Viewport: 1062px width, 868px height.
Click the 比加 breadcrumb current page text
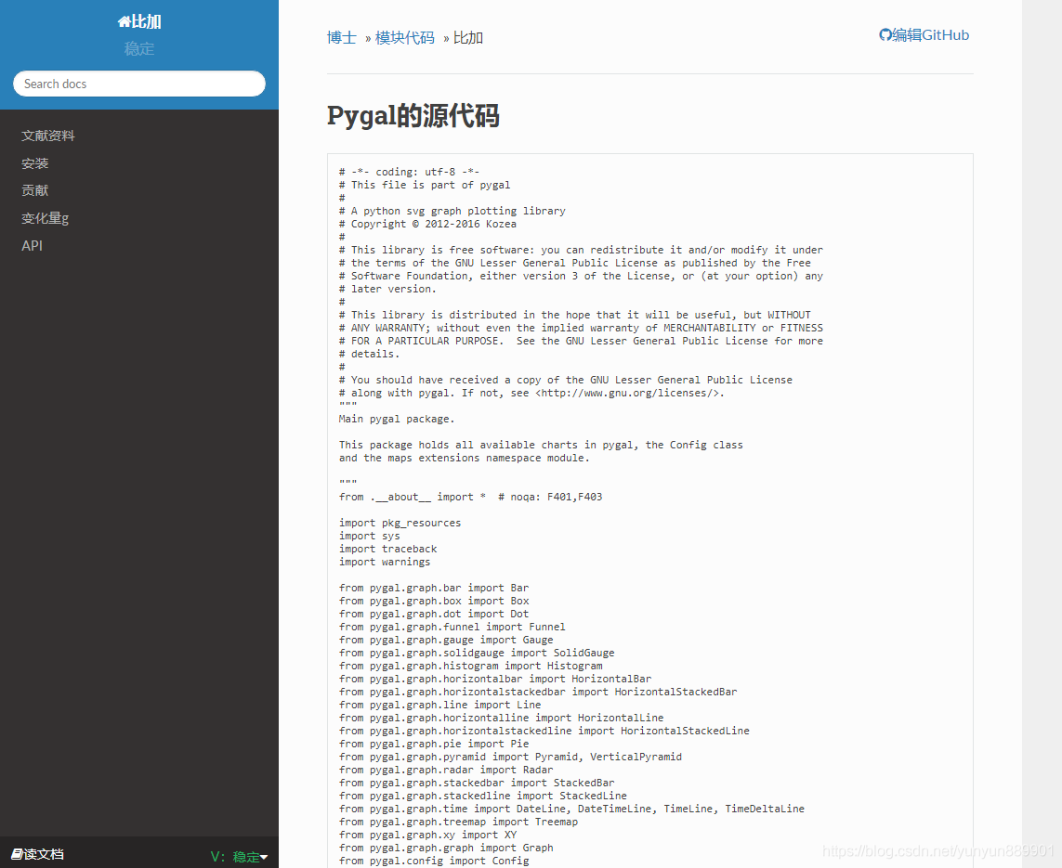468,38
